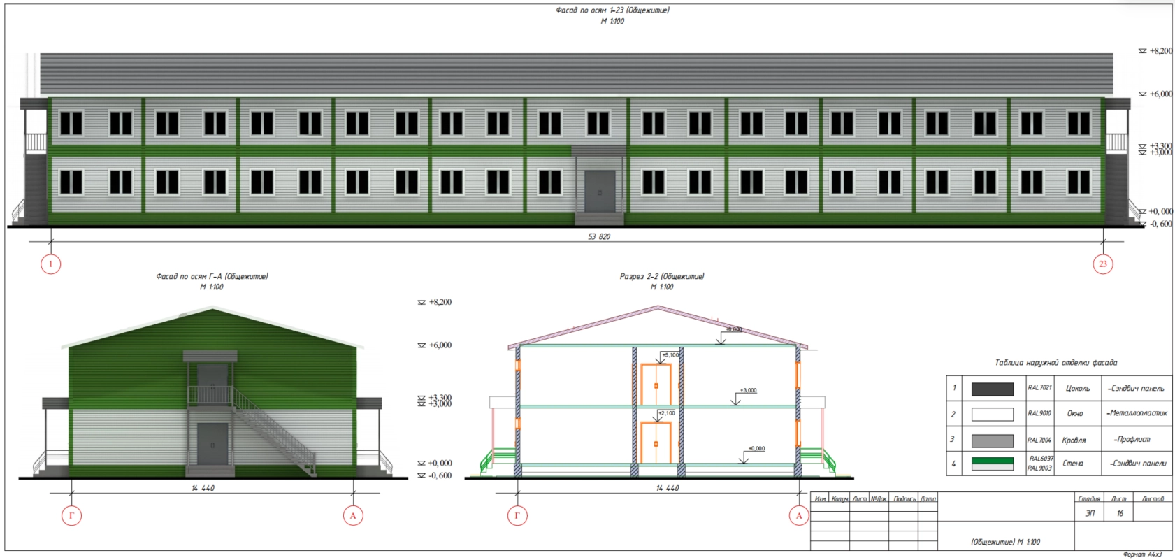The width and height of the screenshot is (1175, 560).
Task: Click the "Фасад по осям Г-А" title
Action: (212, 276)
